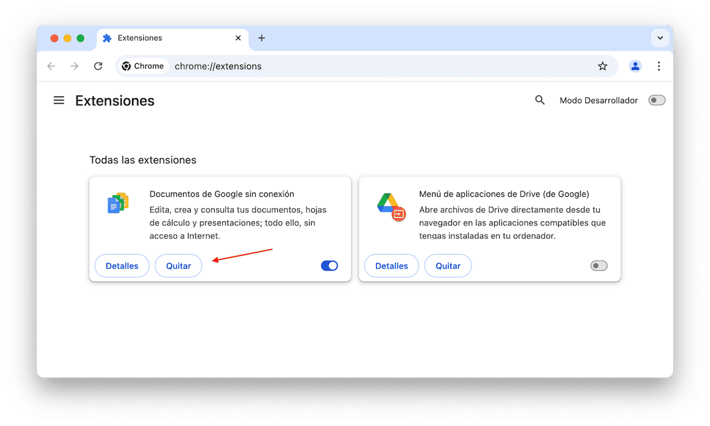Open the Chrome profile avatar icon
Screen dimensions: 710x426
click(x=635, y=66)
